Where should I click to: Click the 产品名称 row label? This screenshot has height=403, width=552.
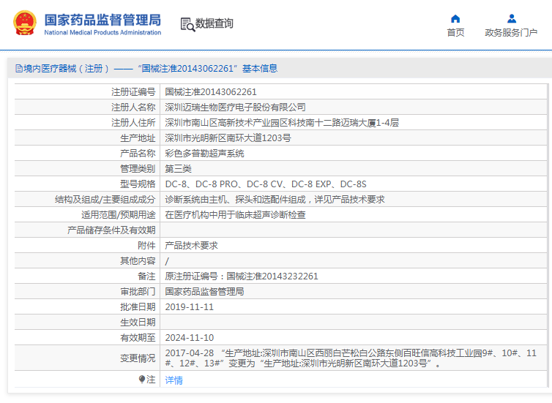(138, 154)
